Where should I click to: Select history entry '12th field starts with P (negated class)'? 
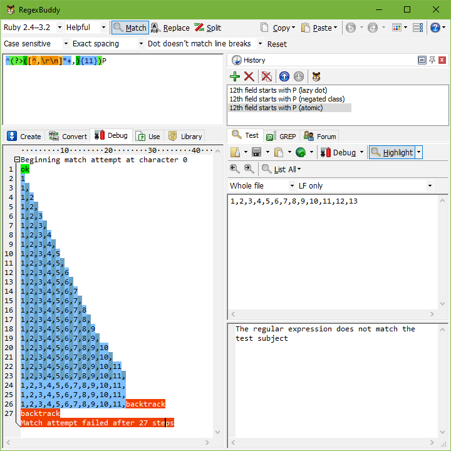[287, 99]
